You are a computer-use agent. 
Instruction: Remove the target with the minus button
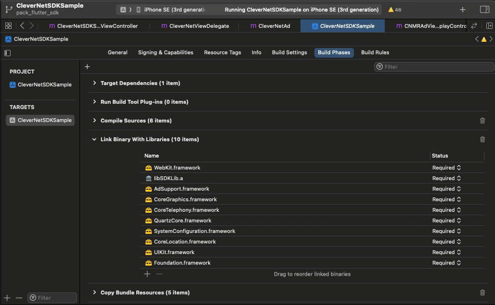tap(19, 298)
